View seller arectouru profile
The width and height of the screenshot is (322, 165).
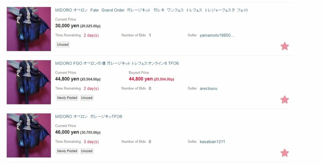click(x=209, y=89)
